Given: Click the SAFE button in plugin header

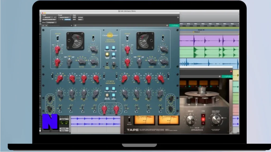Looking at the screenshot, I should click(74, 20).
